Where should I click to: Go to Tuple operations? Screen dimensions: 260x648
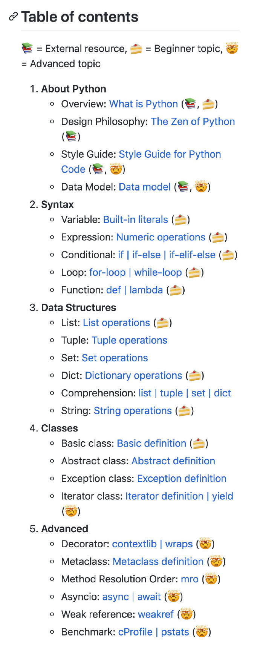(x=130, y=340)
